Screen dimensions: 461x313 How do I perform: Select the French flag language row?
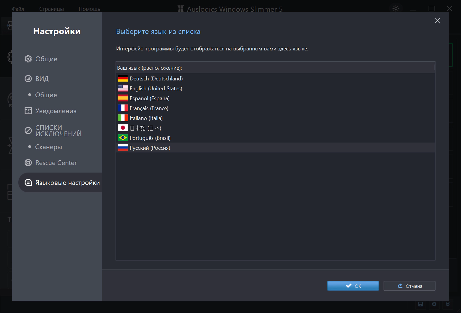pyautogui.click(x=275, y=108)
